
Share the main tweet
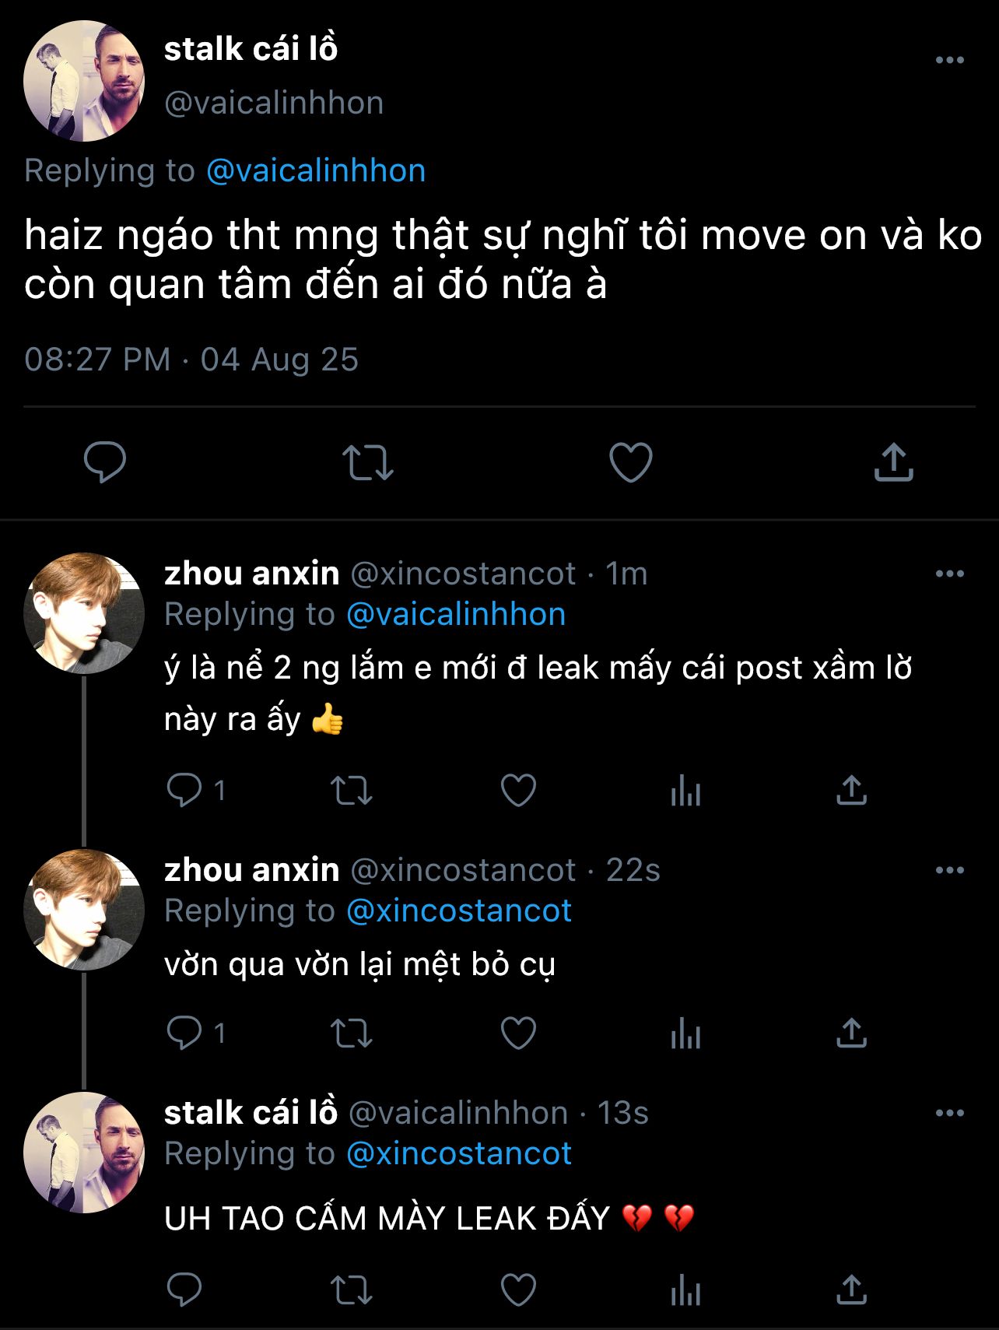click(x=893, y=462)
